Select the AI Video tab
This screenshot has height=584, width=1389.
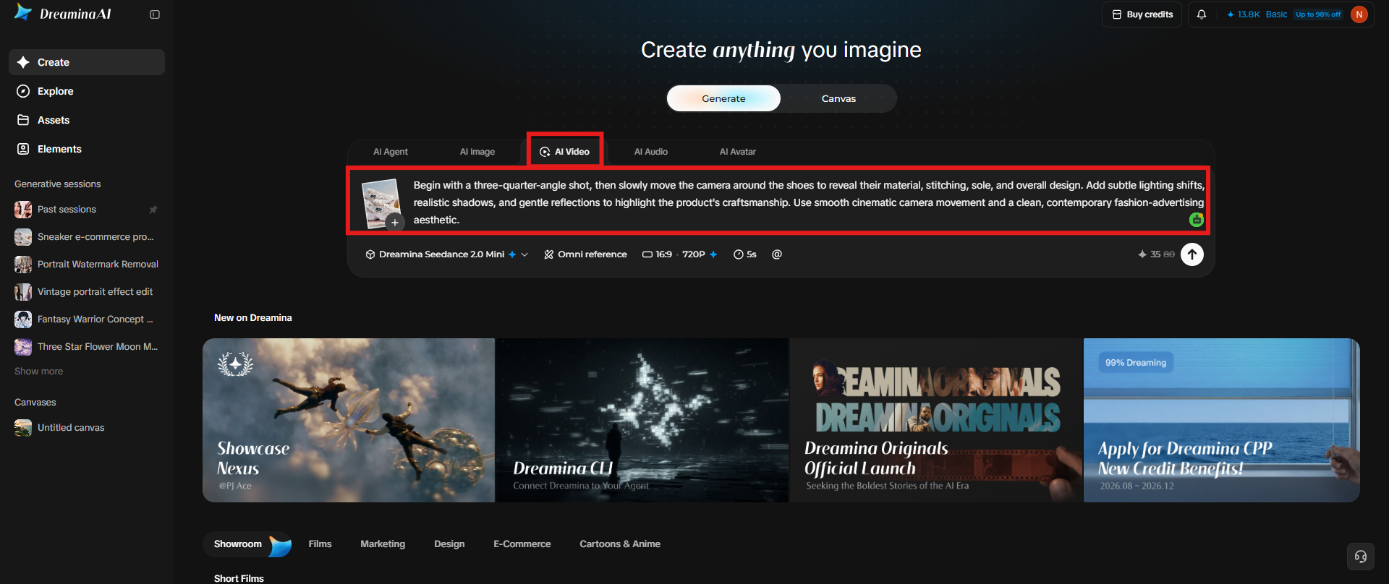(565, 152)
